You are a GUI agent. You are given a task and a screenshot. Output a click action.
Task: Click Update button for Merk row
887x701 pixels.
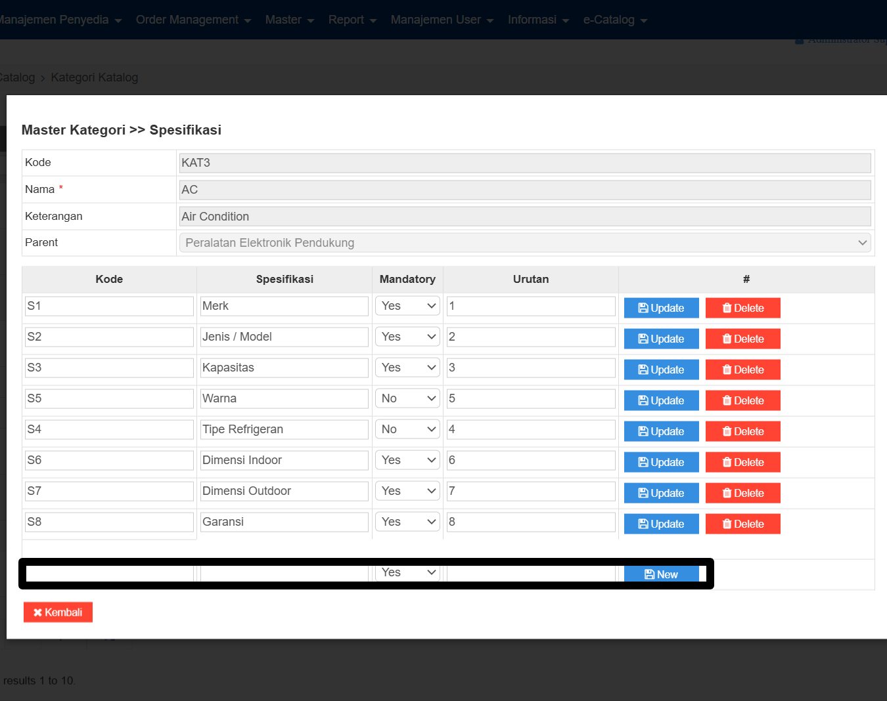661,308
